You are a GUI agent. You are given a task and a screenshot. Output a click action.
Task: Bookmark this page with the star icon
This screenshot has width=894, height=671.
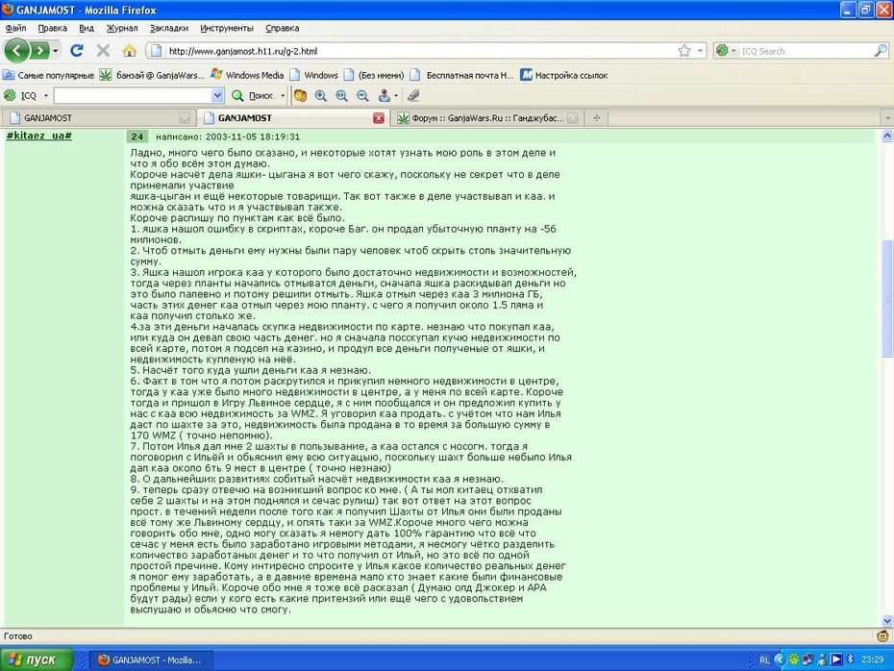[x=684, y=51]
